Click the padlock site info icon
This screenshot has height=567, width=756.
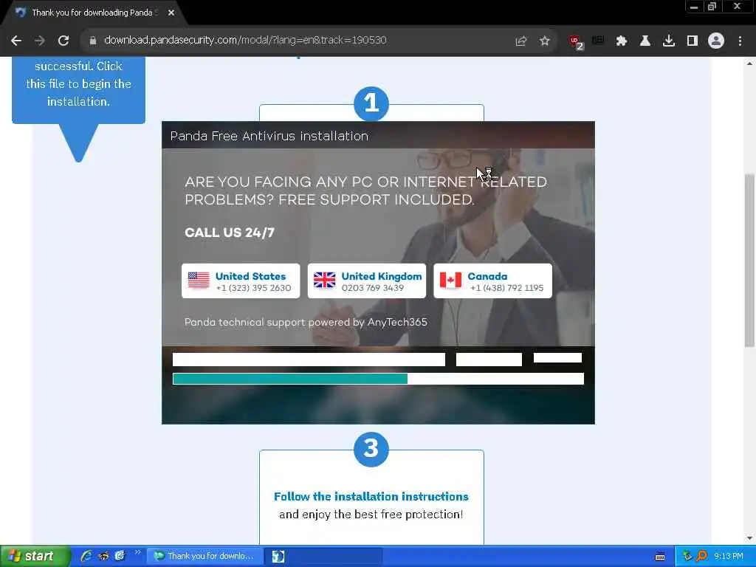click(x=92, y=41)
